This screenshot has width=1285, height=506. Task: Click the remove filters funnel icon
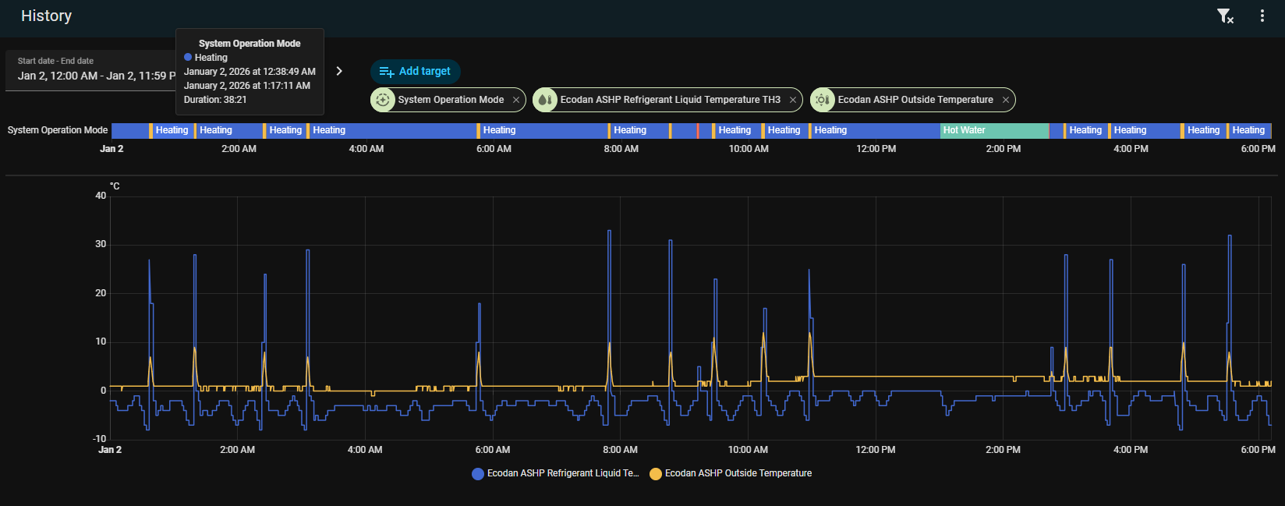point(1224,16)
